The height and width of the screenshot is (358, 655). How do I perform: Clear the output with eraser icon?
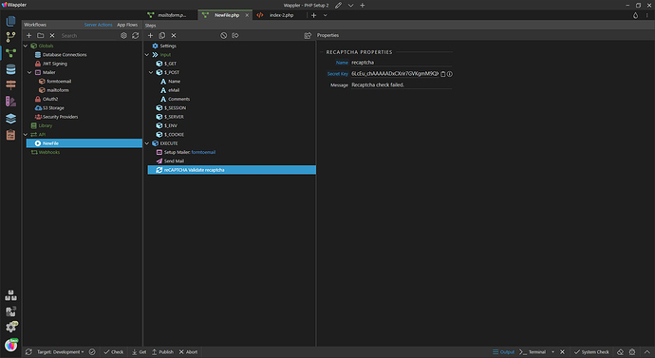click(620, 351)
